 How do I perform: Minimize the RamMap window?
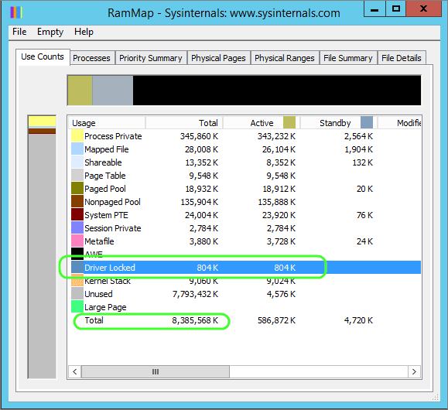374,9
